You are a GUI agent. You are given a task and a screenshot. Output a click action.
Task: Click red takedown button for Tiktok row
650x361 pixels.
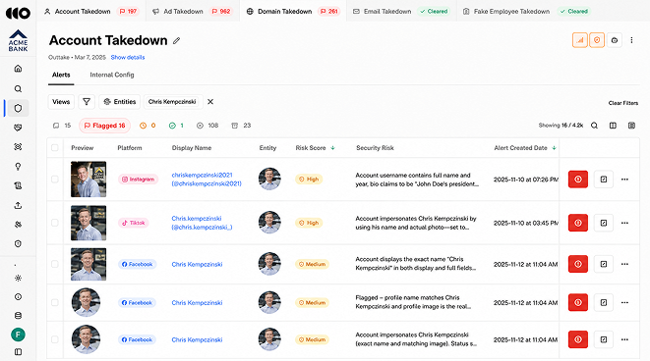click(x=578, y=223)
